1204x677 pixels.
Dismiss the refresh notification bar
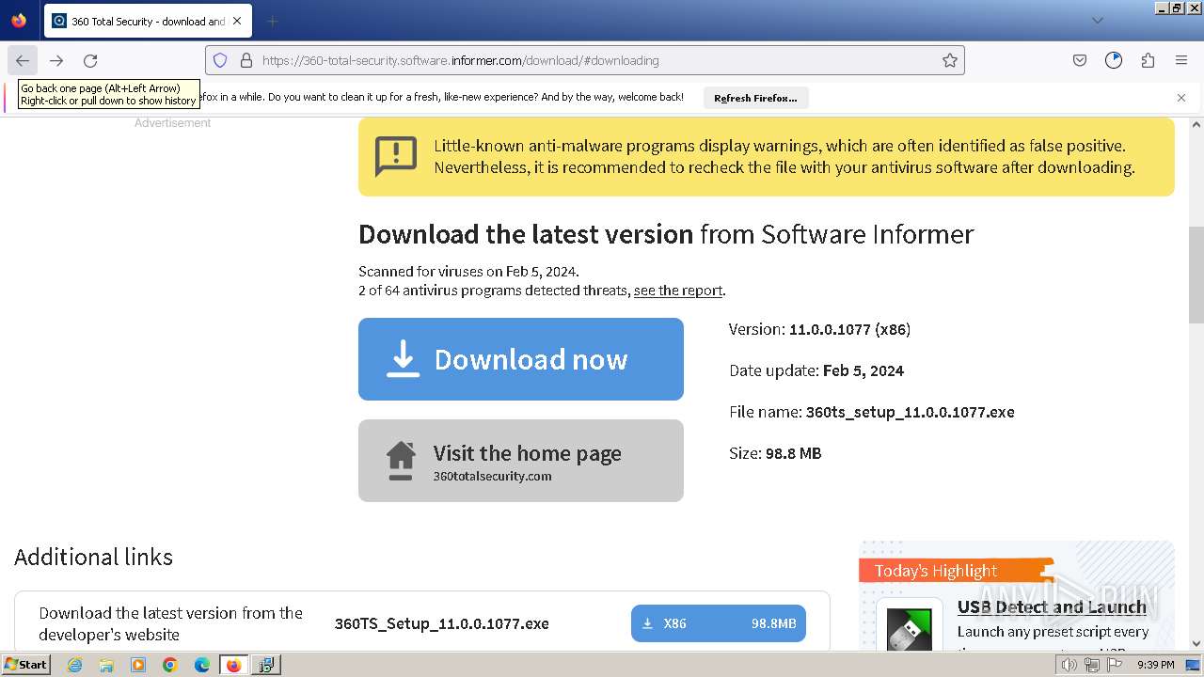click(x=1181, y=98)
